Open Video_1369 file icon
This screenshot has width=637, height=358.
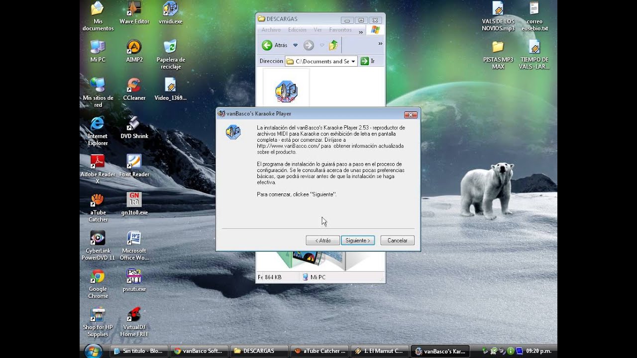[x=171, y=89]
